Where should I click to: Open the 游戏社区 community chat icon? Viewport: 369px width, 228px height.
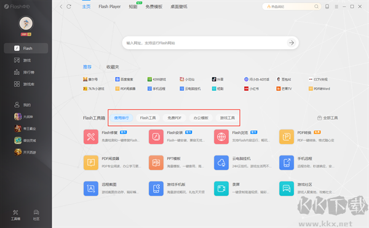tap(287, 188)
